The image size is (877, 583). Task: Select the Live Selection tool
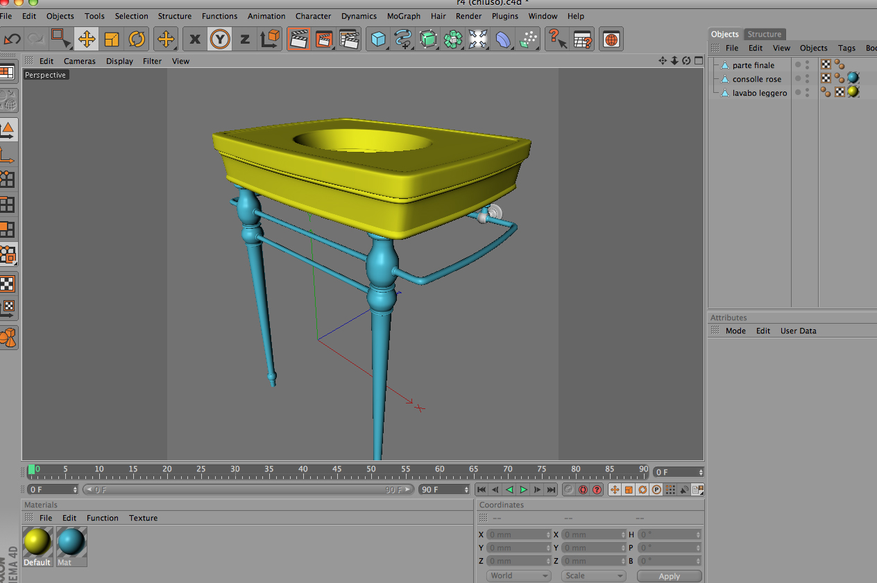tap(61, 39)
